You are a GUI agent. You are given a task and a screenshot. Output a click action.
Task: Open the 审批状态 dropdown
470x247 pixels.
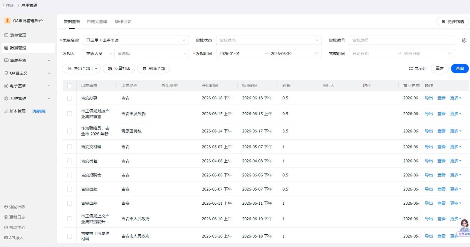(x=269, y=40)
